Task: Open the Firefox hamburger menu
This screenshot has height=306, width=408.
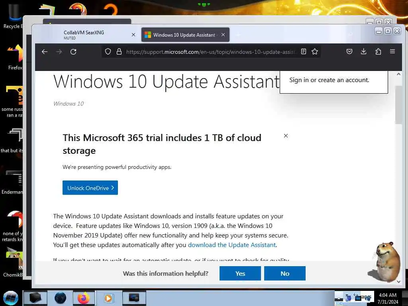Action: tap(392, 51)
